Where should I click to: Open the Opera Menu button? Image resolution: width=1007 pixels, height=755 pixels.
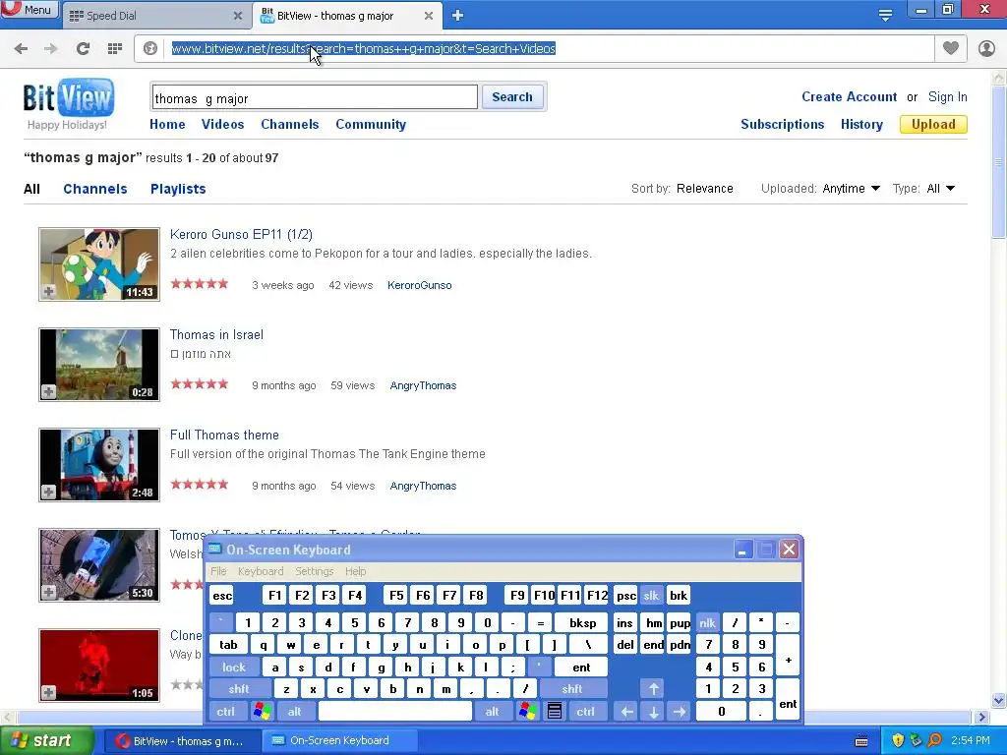[x=30, y=9]
